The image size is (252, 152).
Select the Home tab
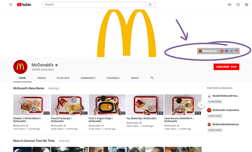point(22,78)
